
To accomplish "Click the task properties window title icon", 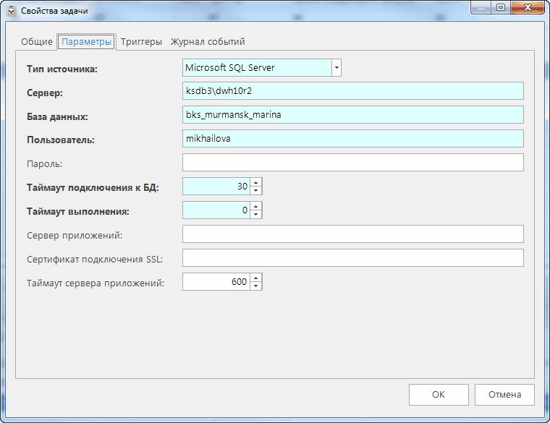I will [11, 10].
